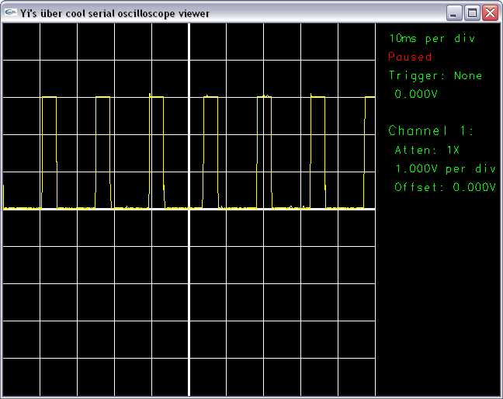This screenshot has width=503, height=399.
Task: Minimize the oscilloscope viewer window
Action: (454, 13)
